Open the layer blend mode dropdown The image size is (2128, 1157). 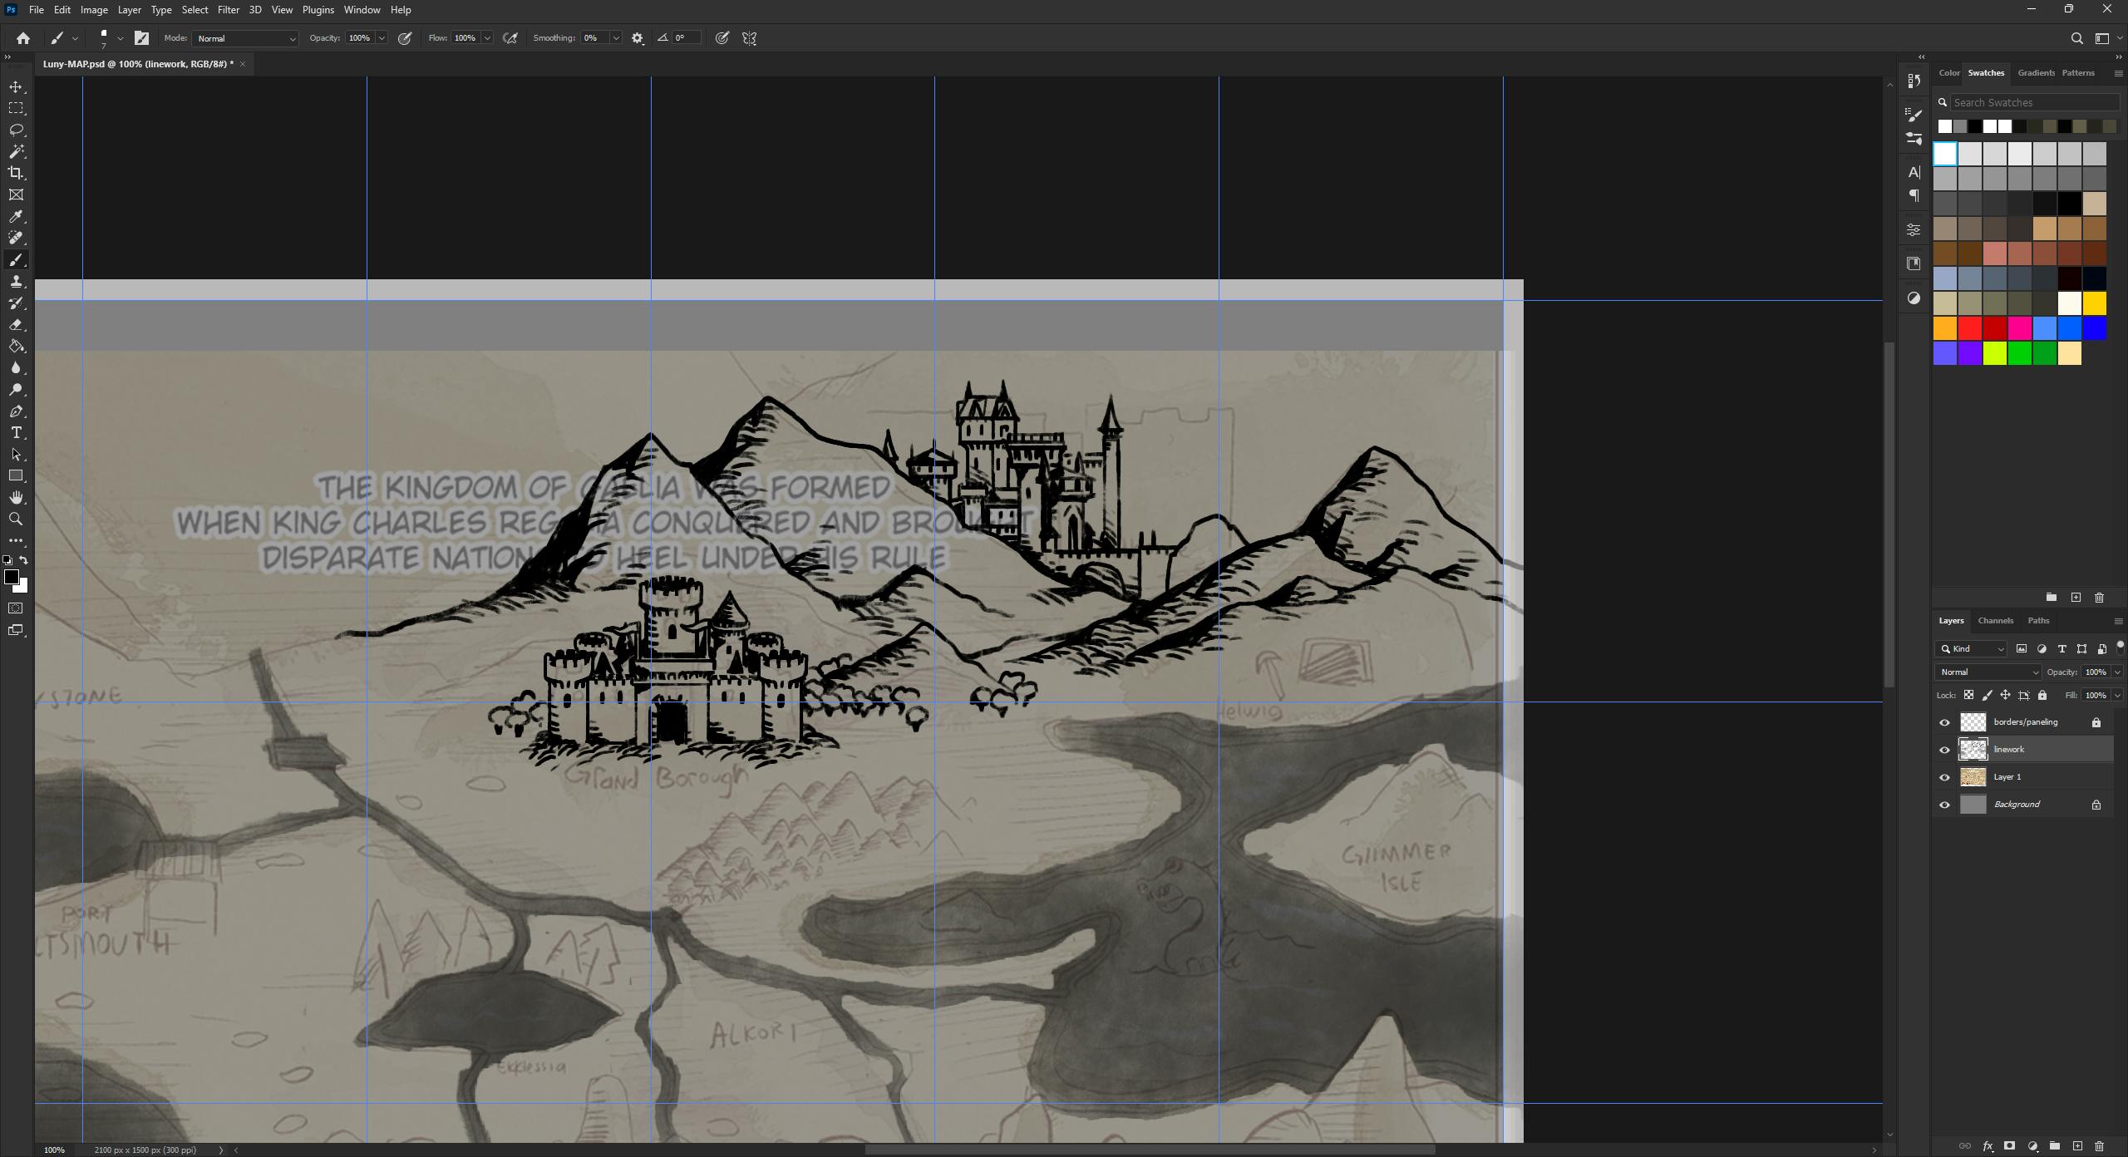coord(1988,672)
